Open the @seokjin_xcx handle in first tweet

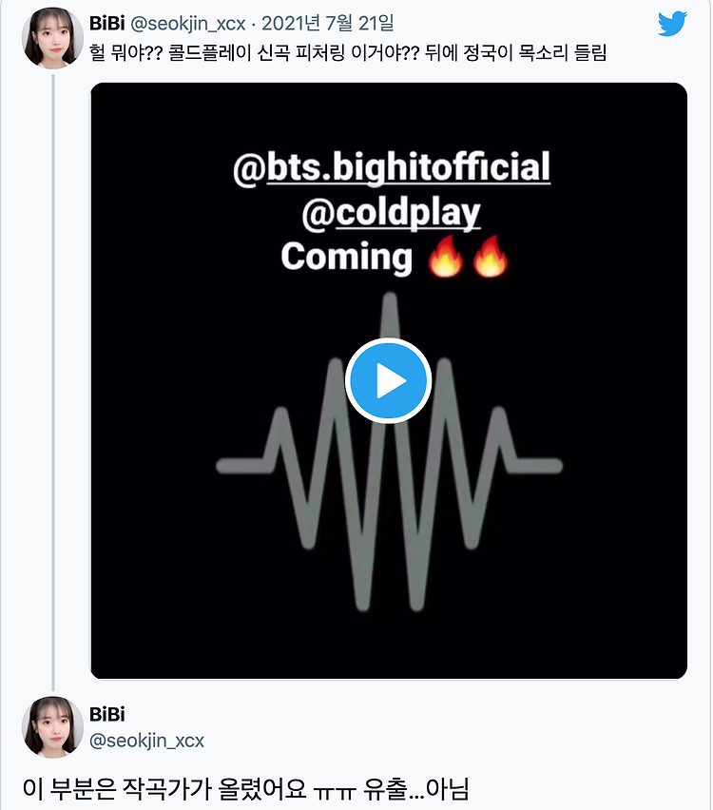click(x=188, y=24)
